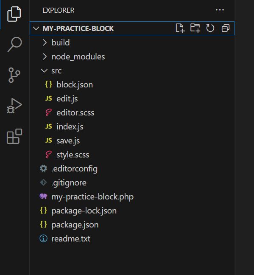Click the JS icon beside index.js
This screenshot has height=275, width=254.
(x=49, y=126)
